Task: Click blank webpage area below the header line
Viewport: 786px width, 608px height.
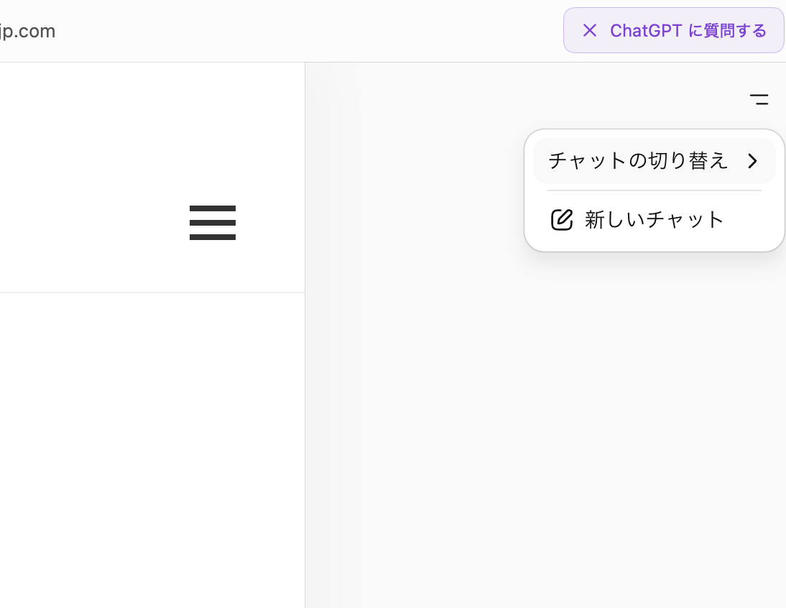Action: [x=151, y=446]
